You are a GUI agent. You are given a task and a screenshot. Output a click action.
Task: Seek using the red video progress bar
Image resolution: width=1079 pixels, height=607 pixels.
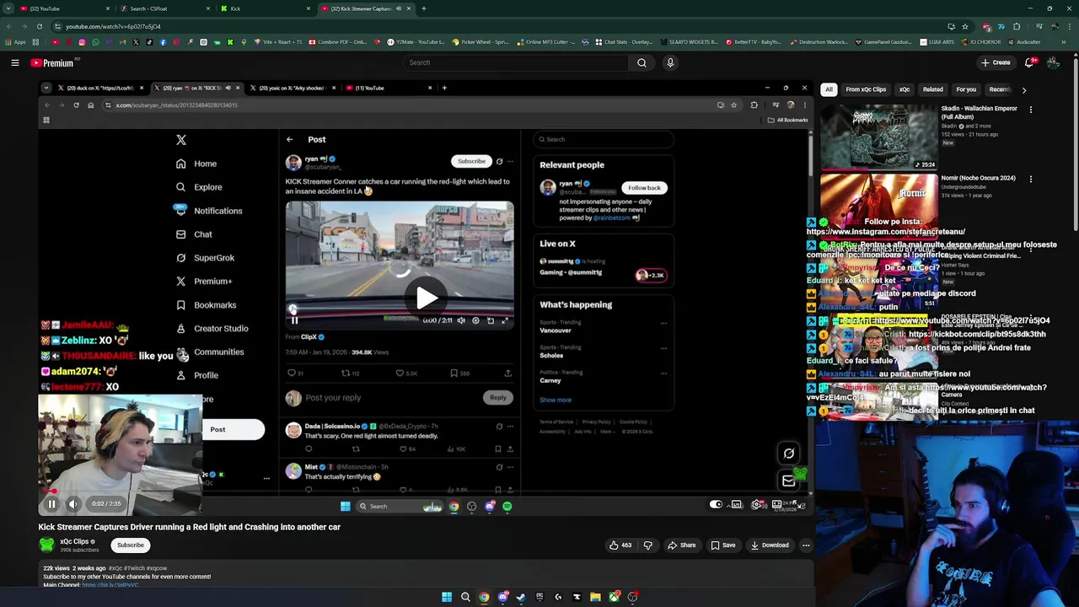pyautogui.click(x=425, y=491)
